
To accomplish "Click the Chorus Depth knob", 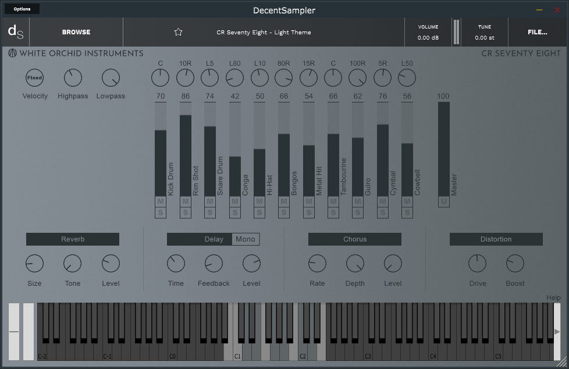I will tap(355, 263).
